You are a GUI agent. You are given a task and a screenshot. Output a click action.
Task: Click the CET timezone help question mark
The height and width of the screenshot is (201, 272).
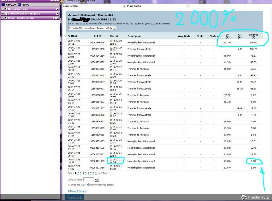point(87,185)
